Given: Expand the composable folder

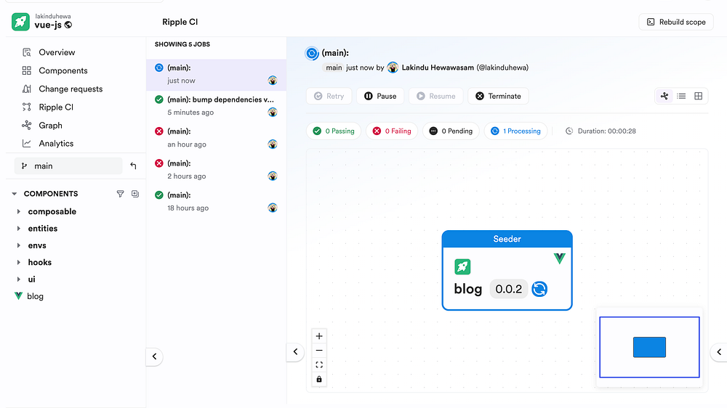Looking at the screenshot, I should (x=19, y=212).
